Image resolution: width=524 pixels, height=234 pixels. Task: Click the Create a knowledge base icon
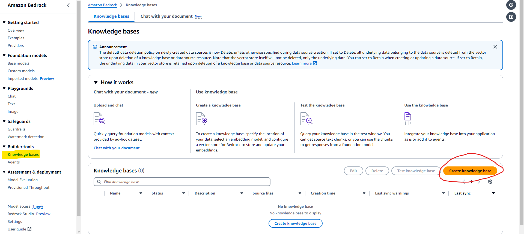pos(201,119)
